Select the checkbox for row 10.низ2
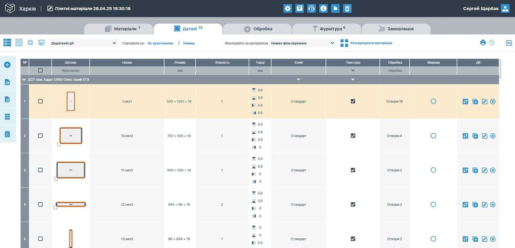 (x=40, y=135)
